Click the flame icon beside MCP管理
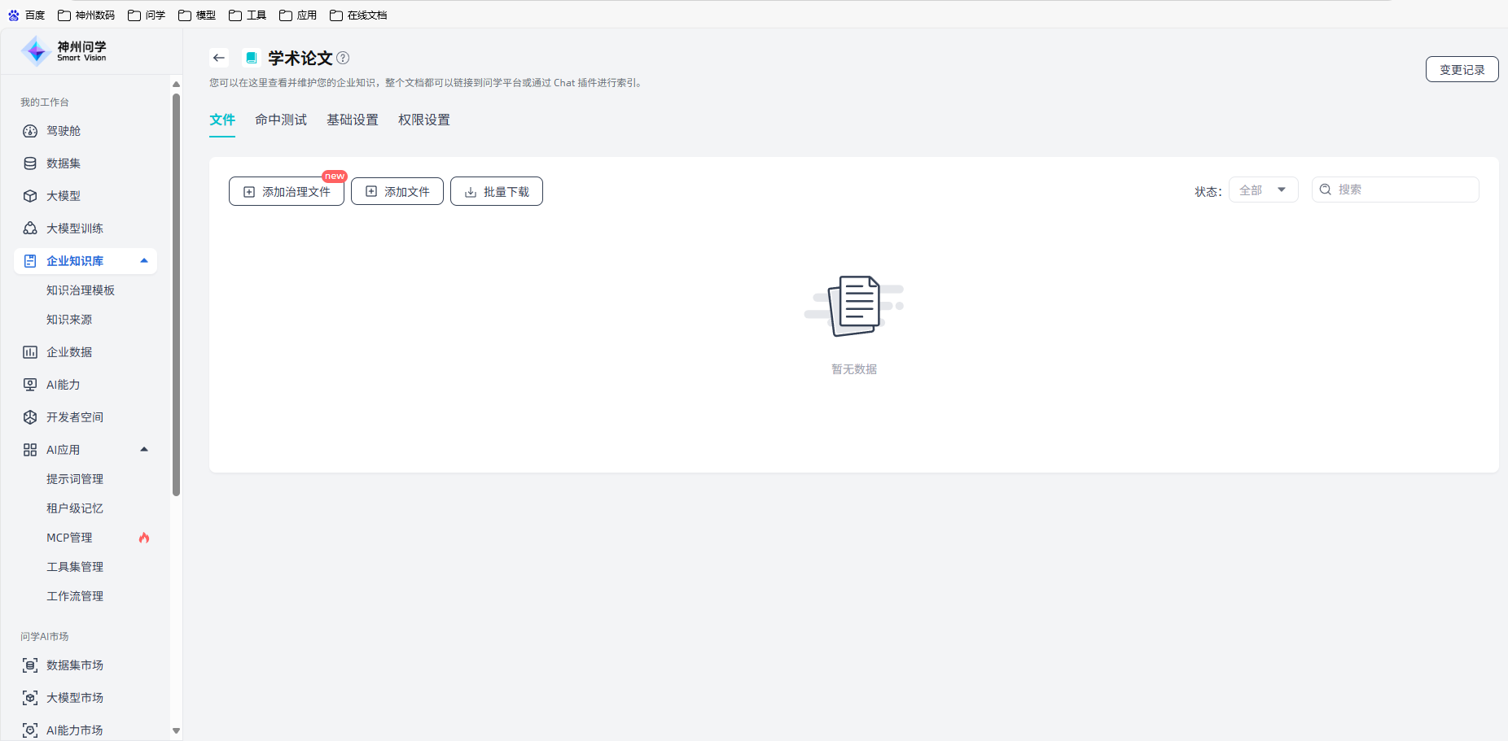1508x741 pixels. 144,538
